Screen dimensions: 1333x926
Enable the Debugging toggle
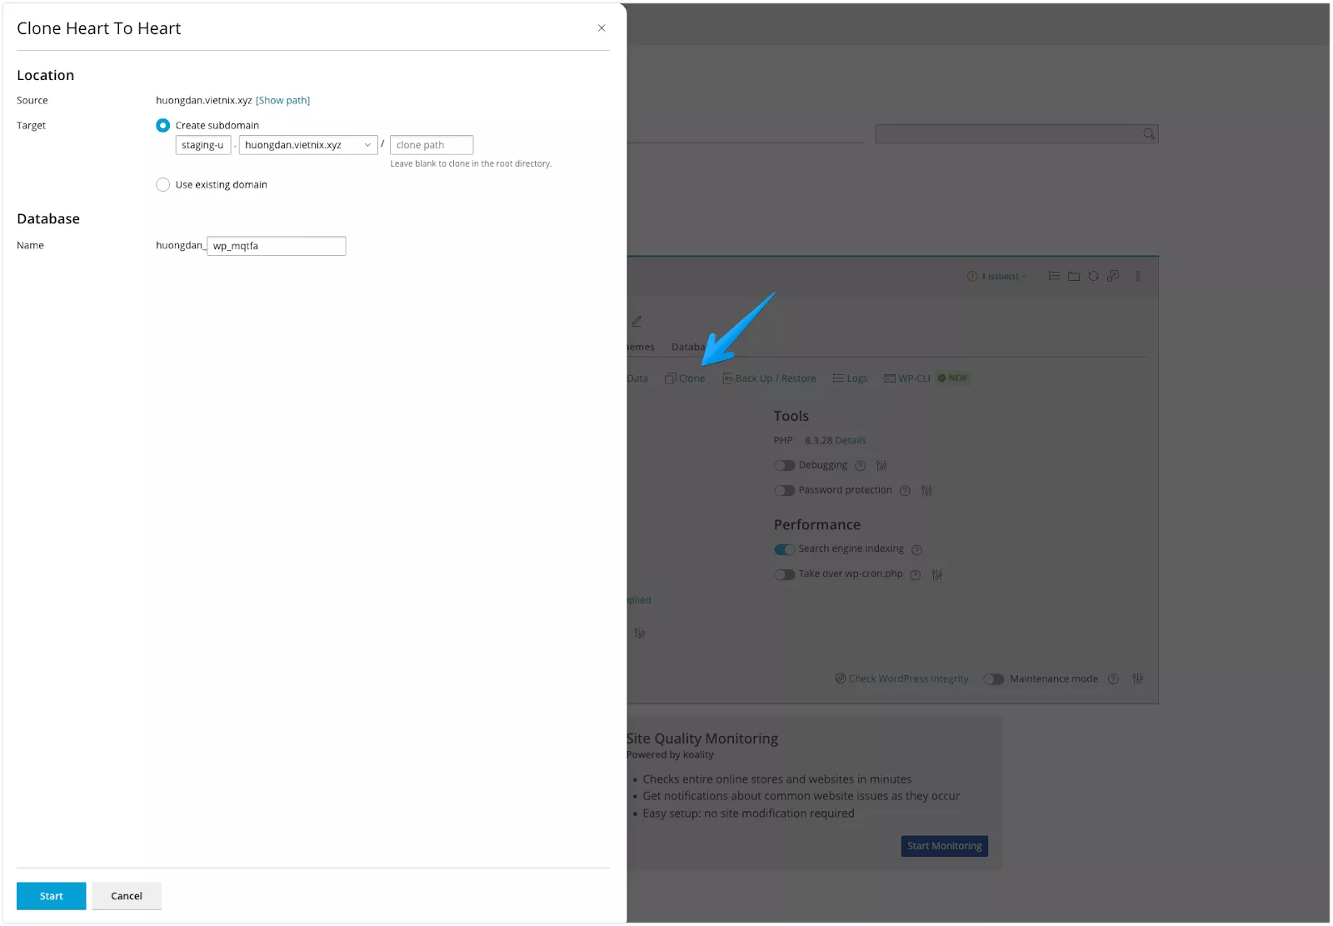coord(785,465)
